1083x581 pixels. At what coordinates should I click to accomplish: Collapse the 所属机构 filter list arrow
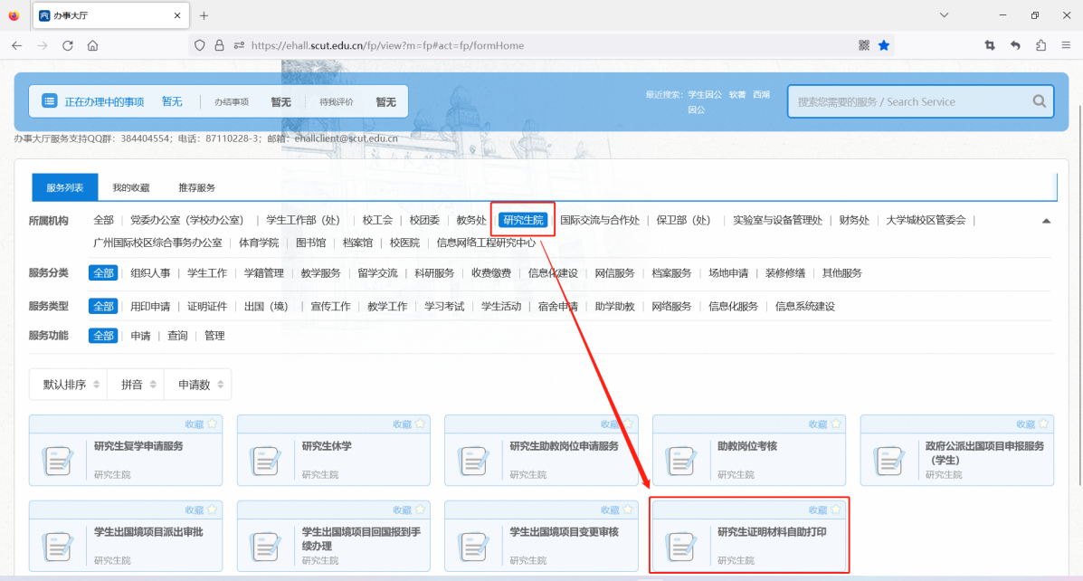pyautogui.click(x=1046, y=221)
